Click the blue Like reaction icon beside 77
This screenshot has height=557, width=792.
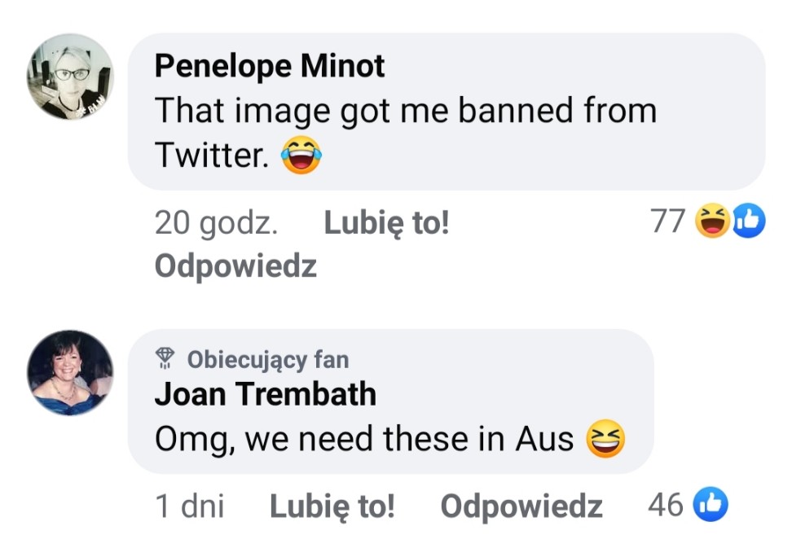[748, 221]
